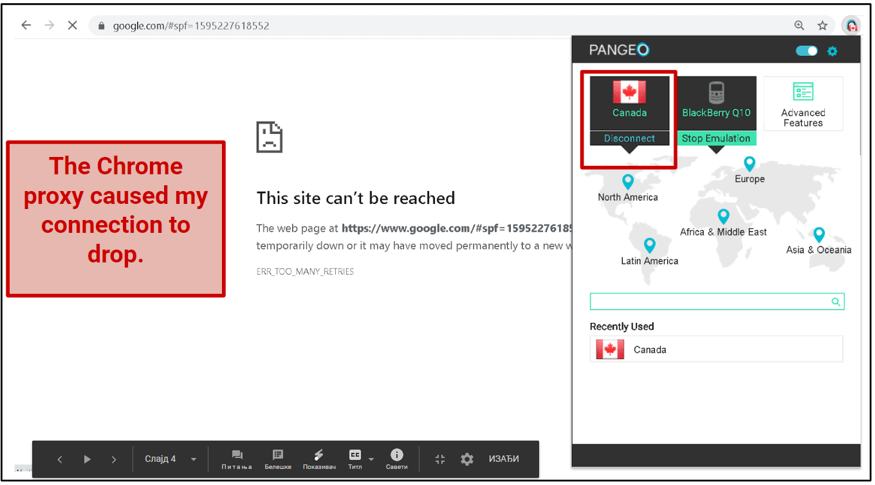Click ИЗАЂИ to exit presentation
This screenshot has width=875, height=485.
pyautogui.click(x=504, y=459)
